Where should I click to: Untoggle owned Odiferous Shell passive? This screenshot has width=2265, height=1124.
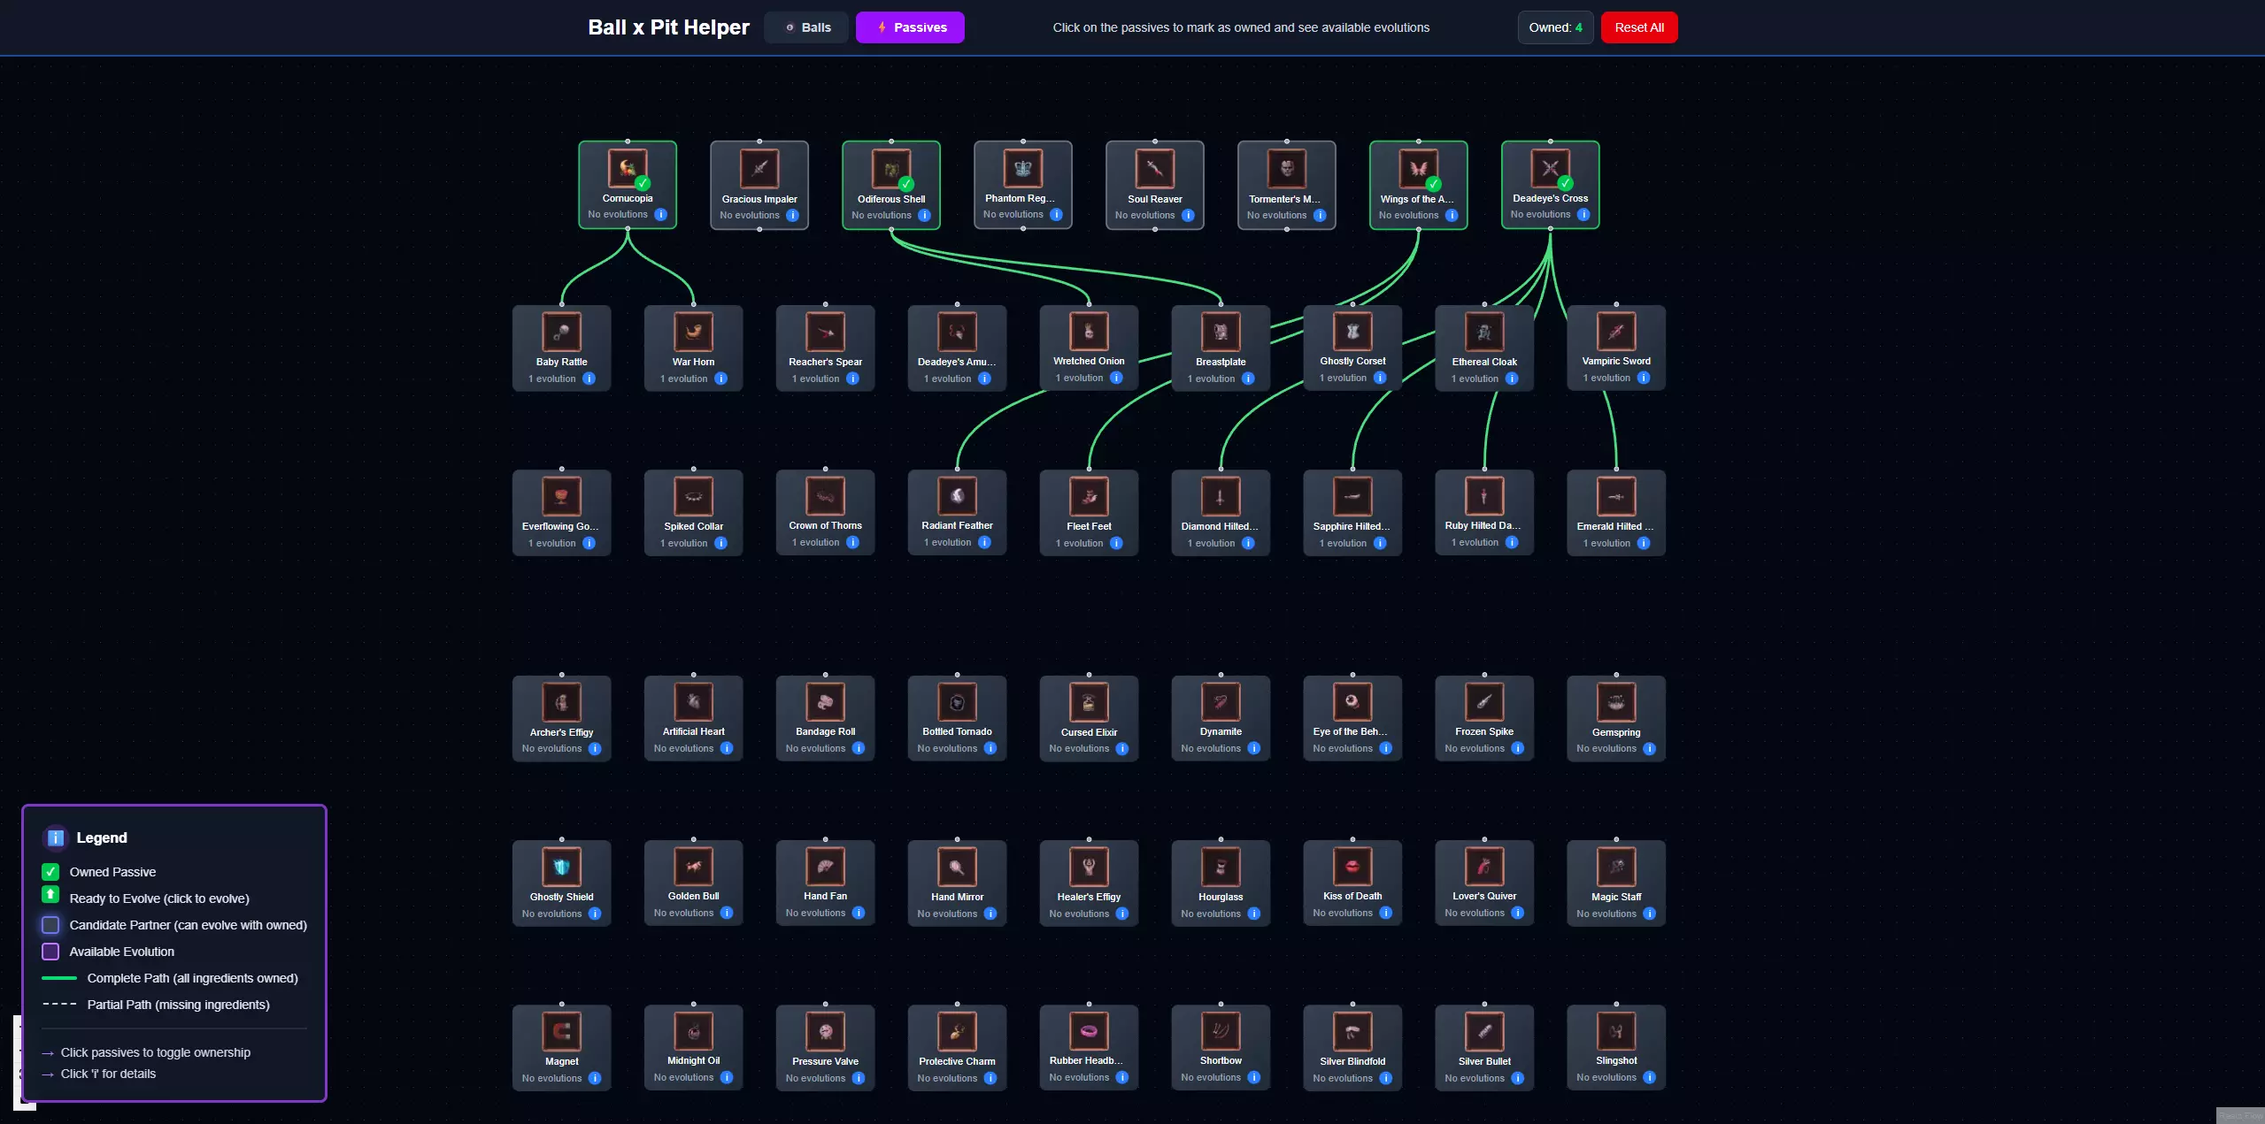pos(890,185)
